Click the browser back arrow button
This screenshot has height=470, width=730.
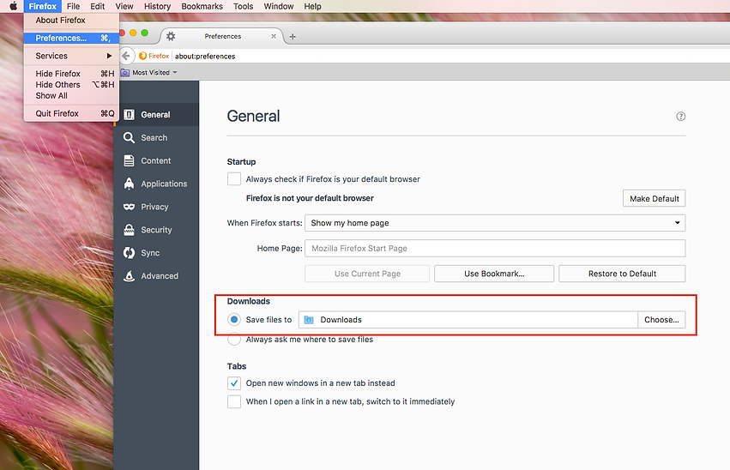pyautogui.click(x=126, y=56)
